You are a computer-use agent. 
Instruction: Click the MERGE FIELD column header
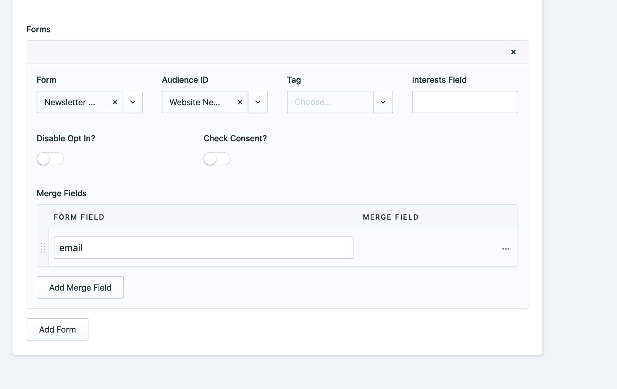pos(391,217)
